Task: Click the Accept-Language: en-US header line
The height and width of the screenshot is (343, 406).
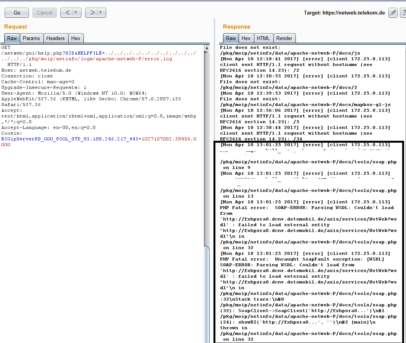Action: 48,127
